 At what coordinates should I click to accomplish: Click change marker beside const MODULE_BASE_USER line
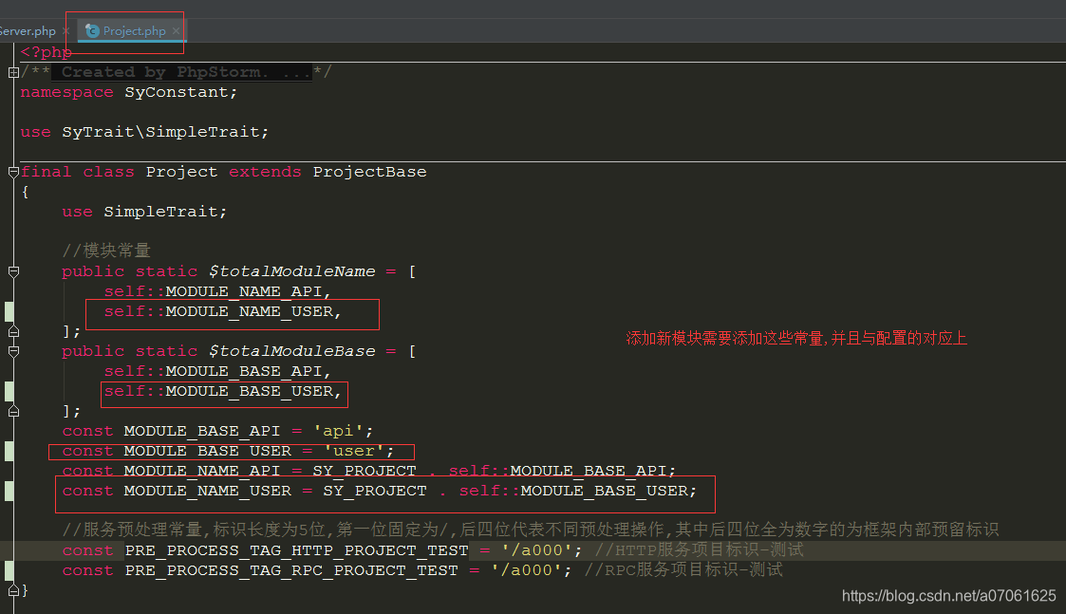(9, 452)
